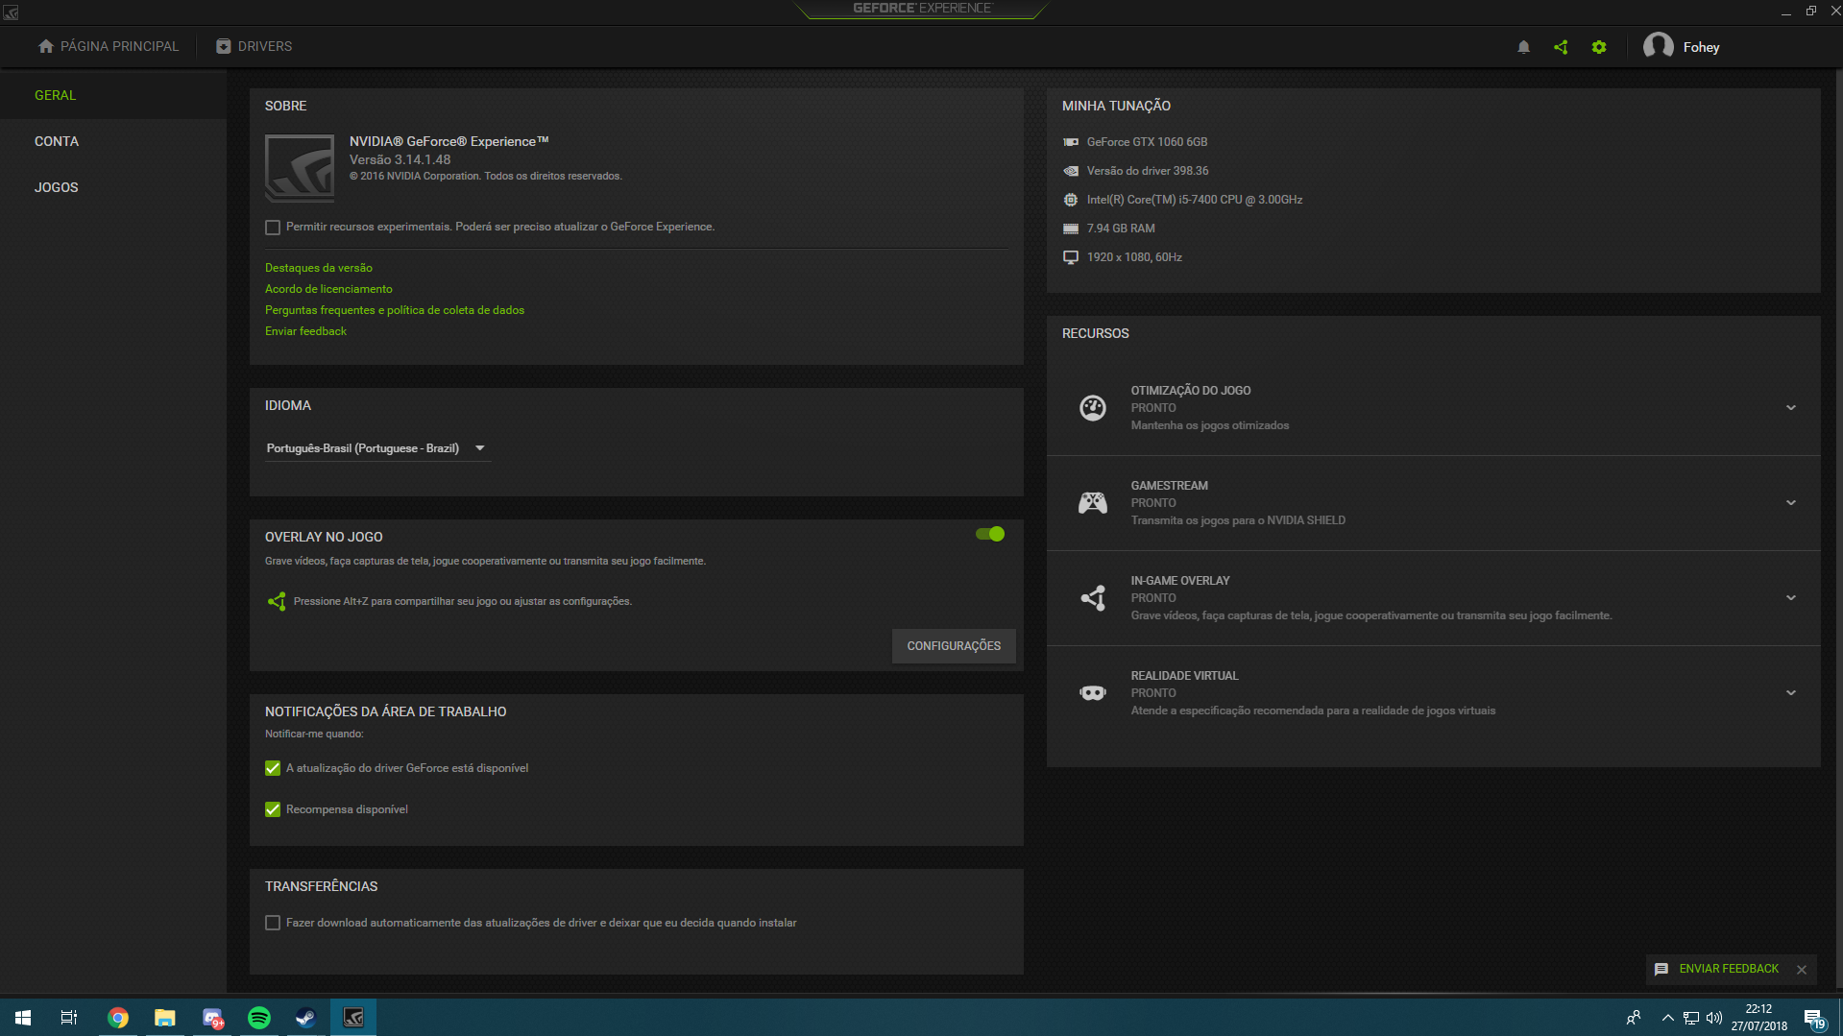1843x1036 pixels.
Task: Uncheck Recompensa disponível notification
Action: (x=273, y=809)
